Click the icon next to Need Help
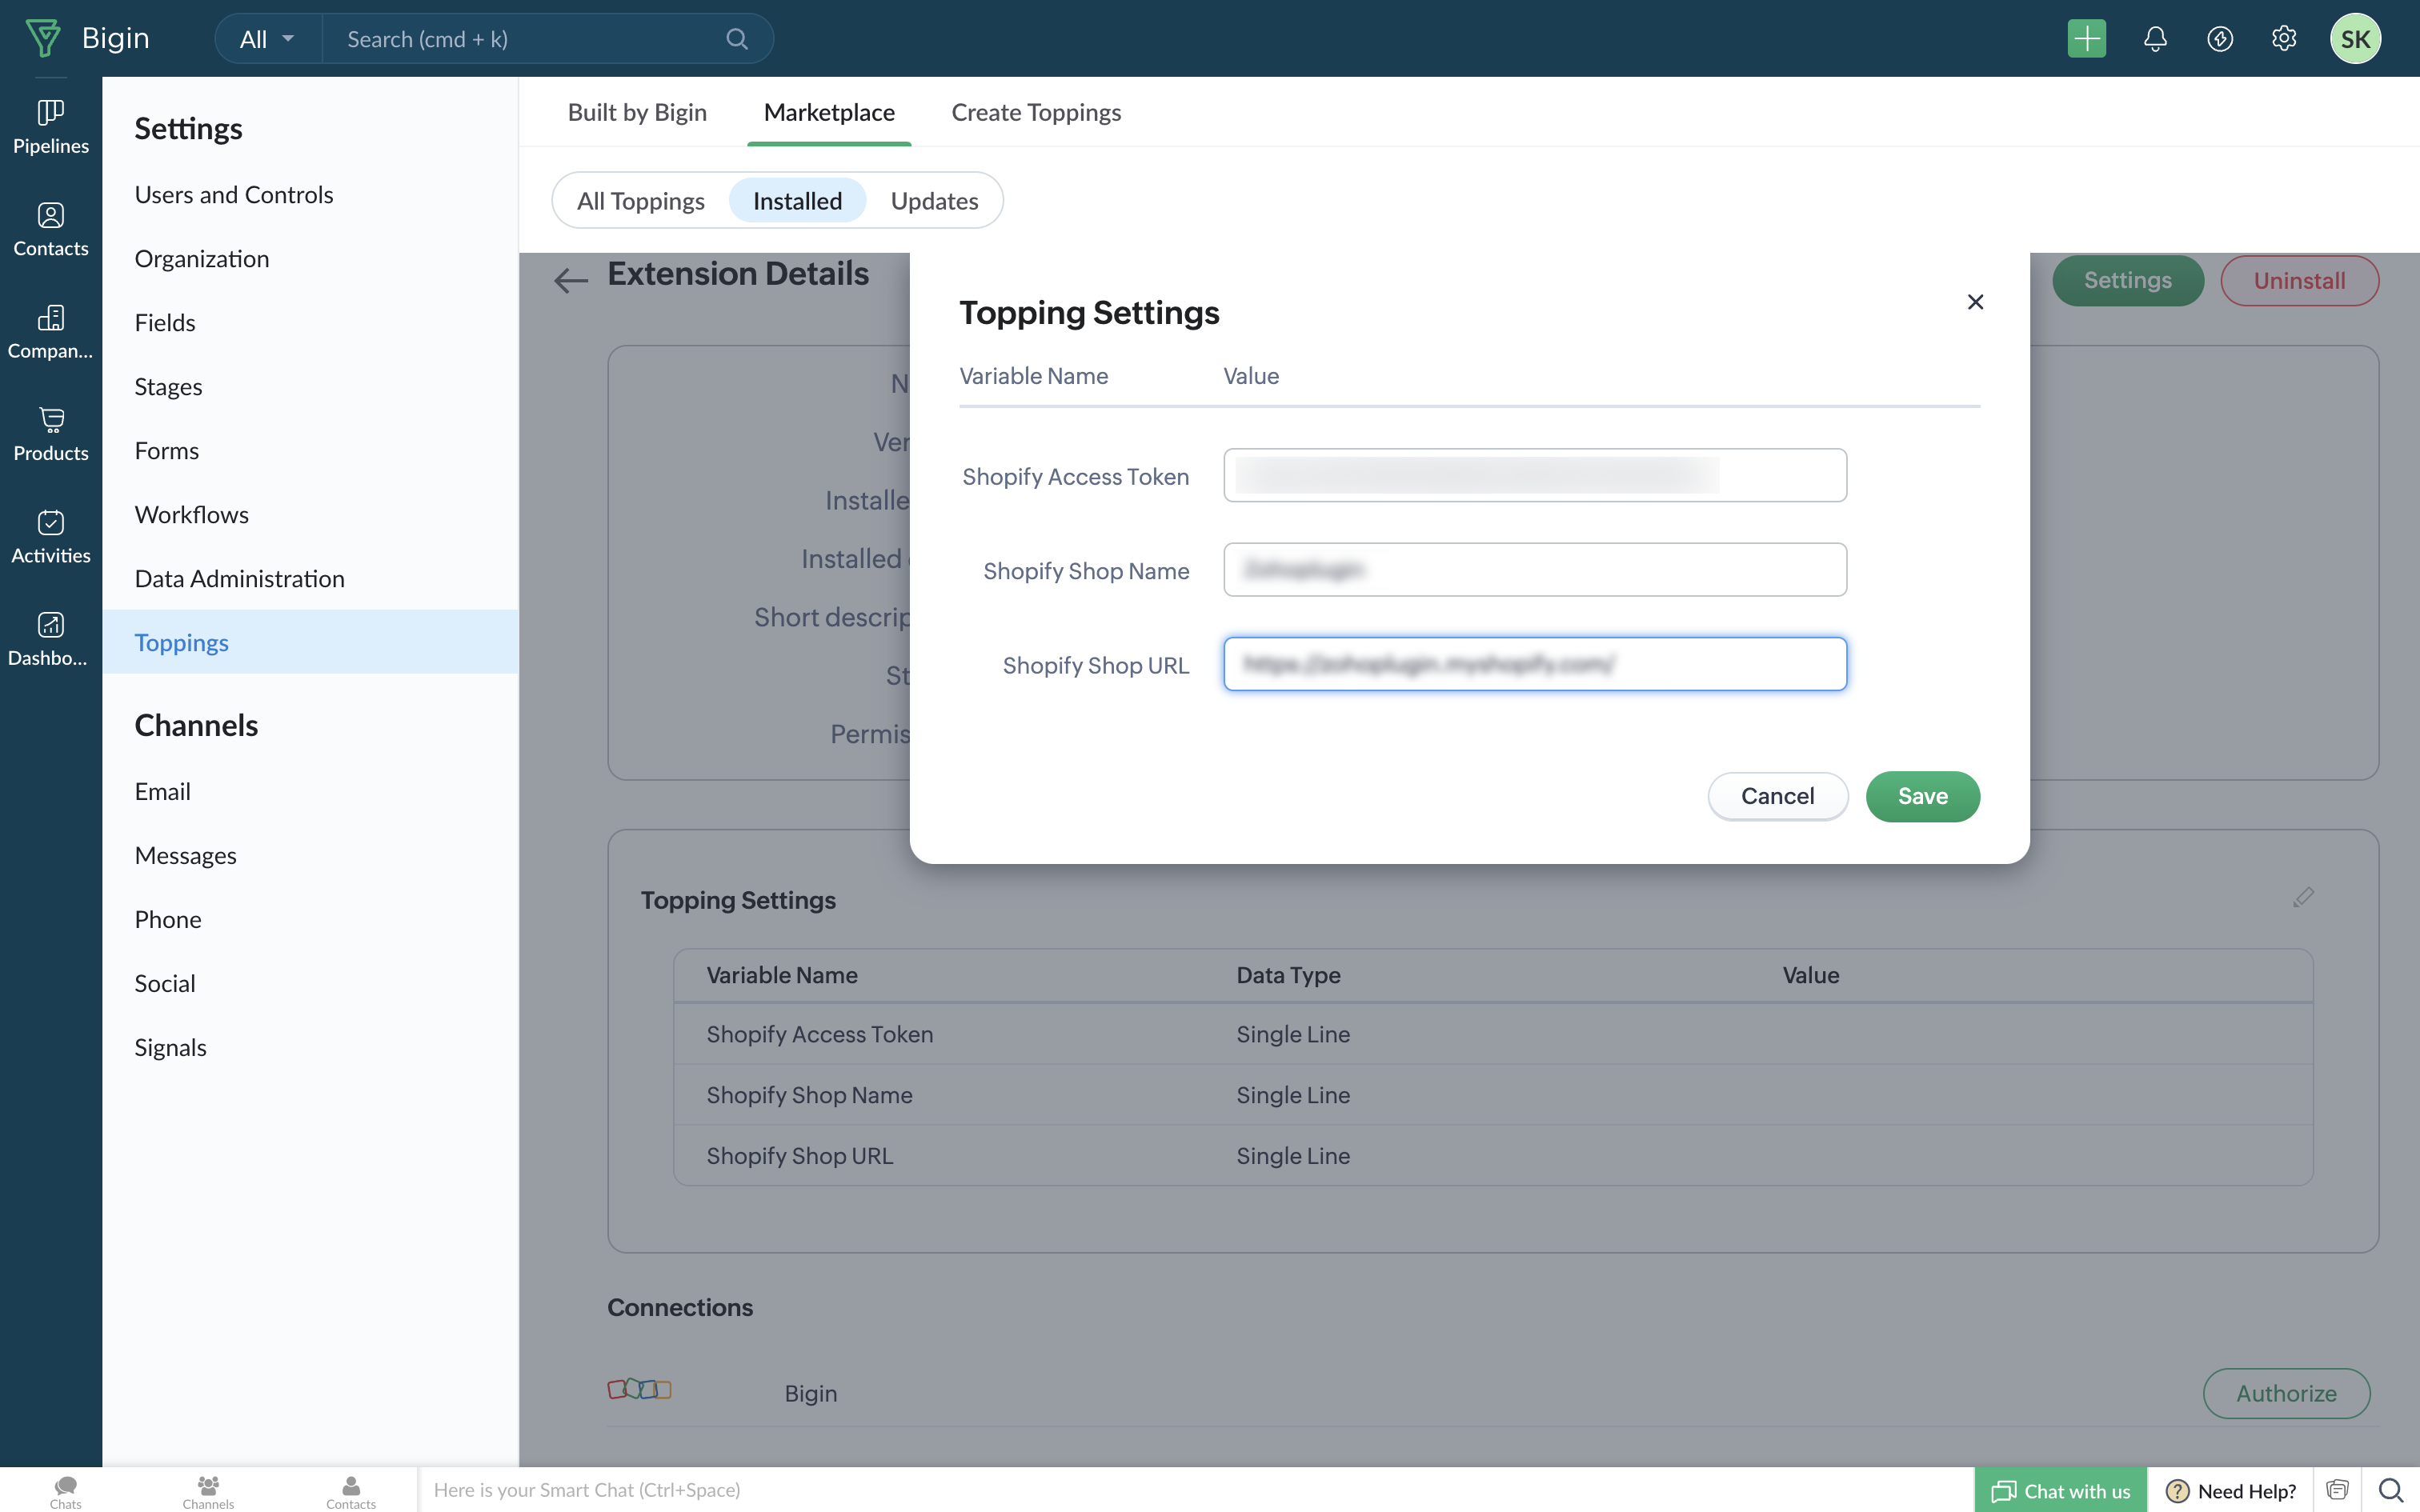Image resolution: width=2420 pixels, height=1512 pixels. pyautogui.click(x=2337, y=1490)
